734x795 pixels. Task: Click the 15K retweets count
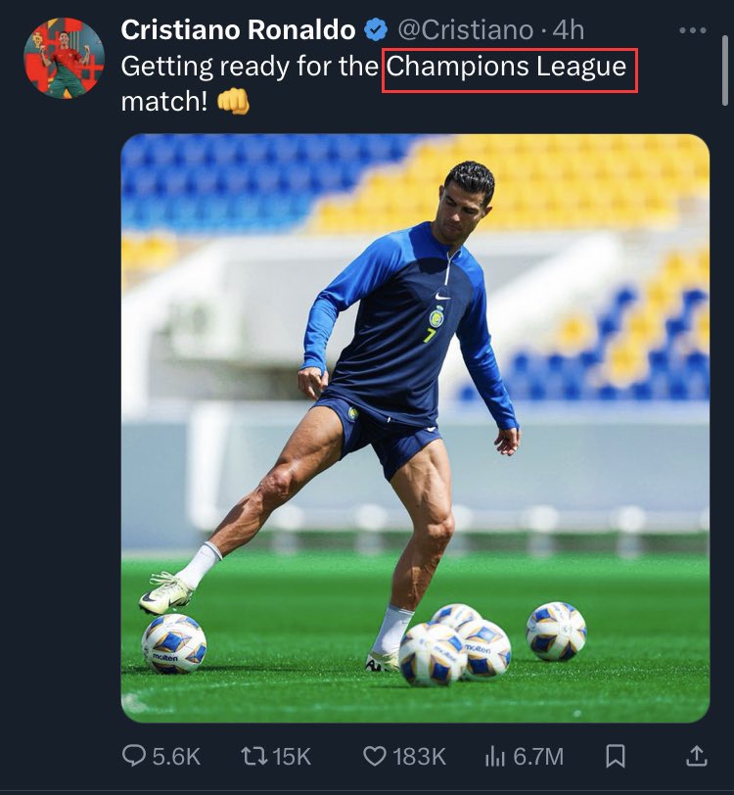(x=292, y=757)
